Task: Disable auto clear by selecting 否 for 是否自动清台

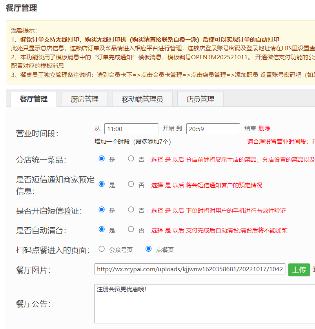Action: pyautogui.click(x=131, y=229)
